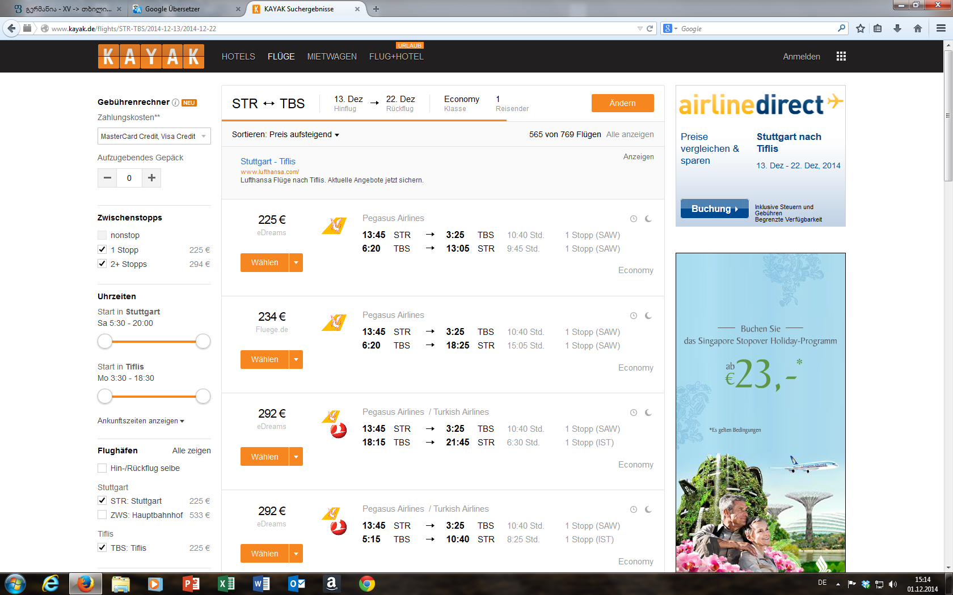
Task: Uncheck the 2+ Stopps filter
Action: (102, 263)
